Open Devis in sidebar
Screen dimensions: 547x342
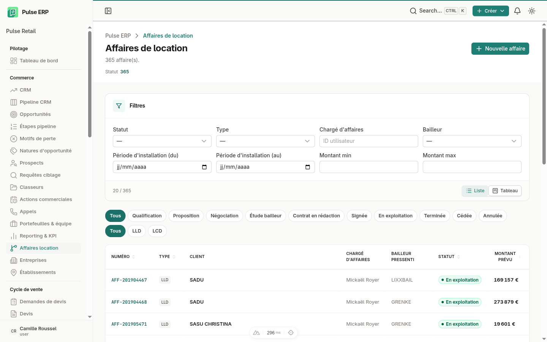coord(43,314)
